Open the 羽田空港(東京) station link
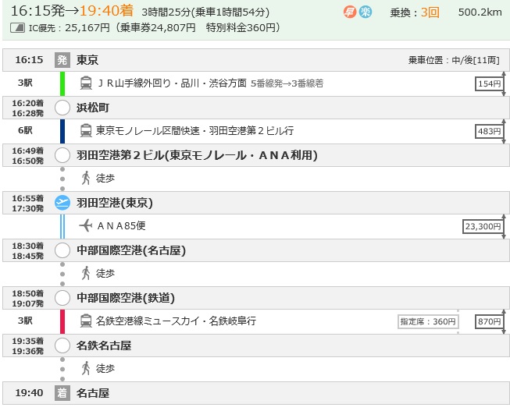The width and height of the screenshot is (510, 411). [115, 203]
